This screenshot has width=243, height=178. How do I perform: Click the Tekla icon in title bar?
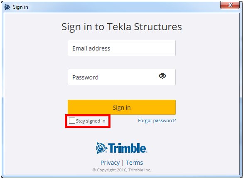(x=7, y=7)
